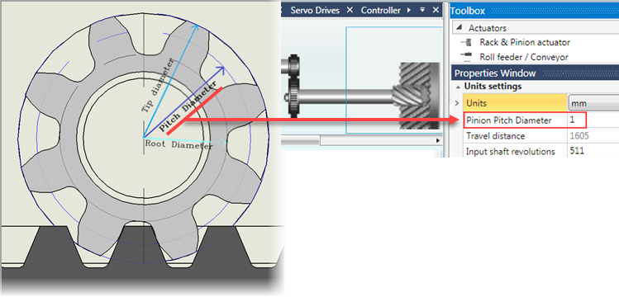Click the horizontal scrollbar right arrow
Image resolution: width=619 pixels, height=297 pixels.
pyautogui.click(x=437, y=140)
